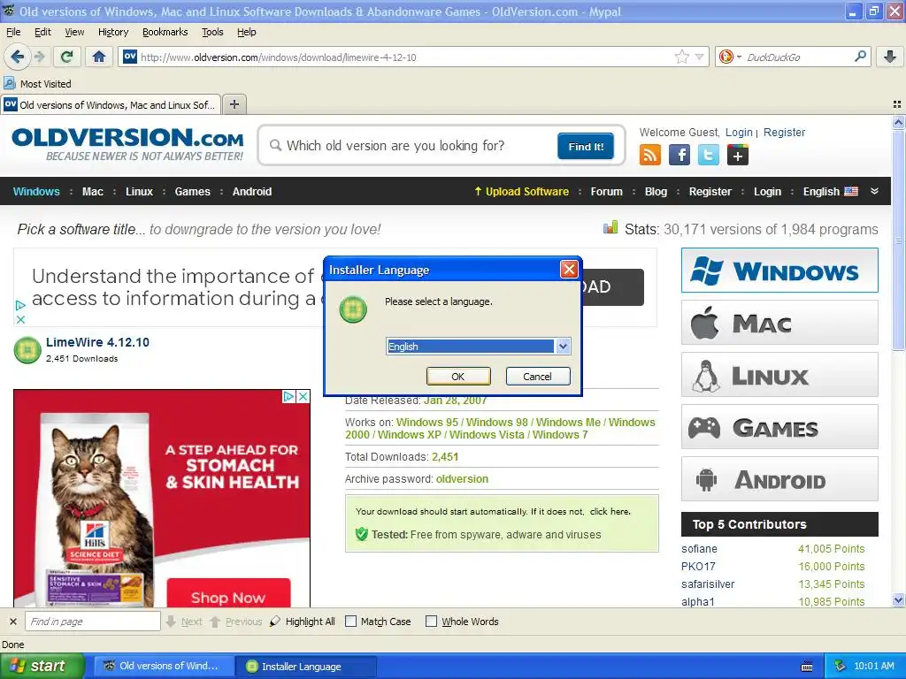
Task: Open the Bookmarks menu
Action: click(x=165, y=32)
